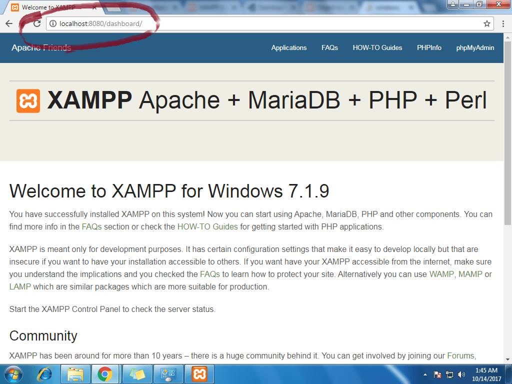This screenshot has height=384, width=512.
Task: Click the Chrome user profile button
Action: (453, 4)
